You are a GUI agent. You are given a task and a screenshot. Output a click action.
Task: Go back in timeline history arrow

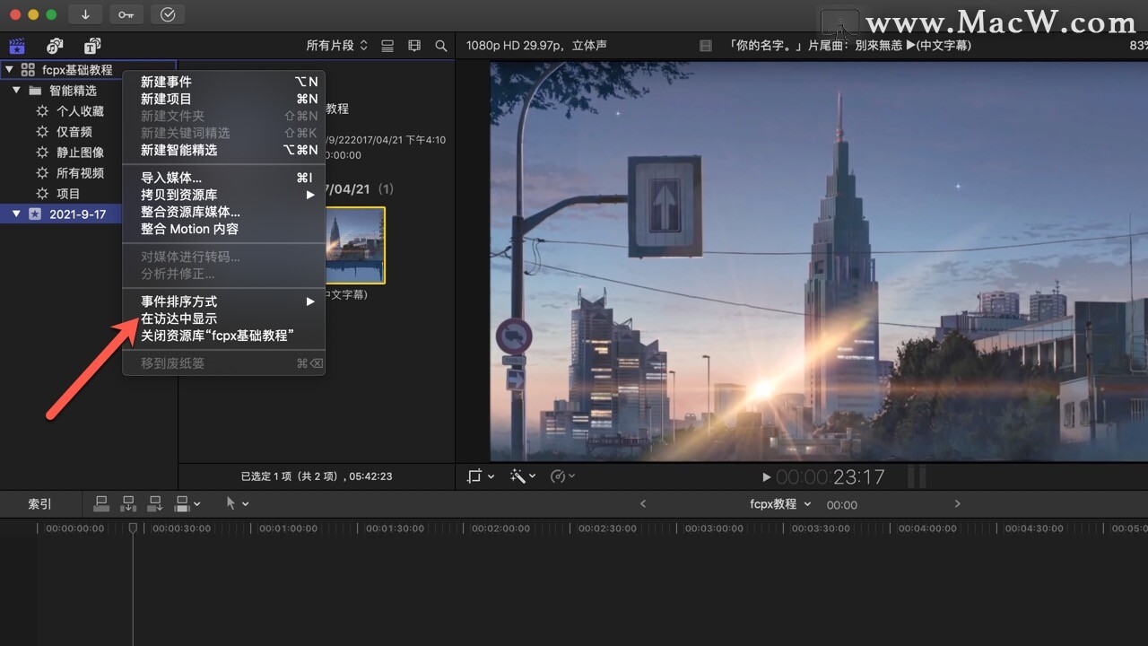[x=642, y=504]
